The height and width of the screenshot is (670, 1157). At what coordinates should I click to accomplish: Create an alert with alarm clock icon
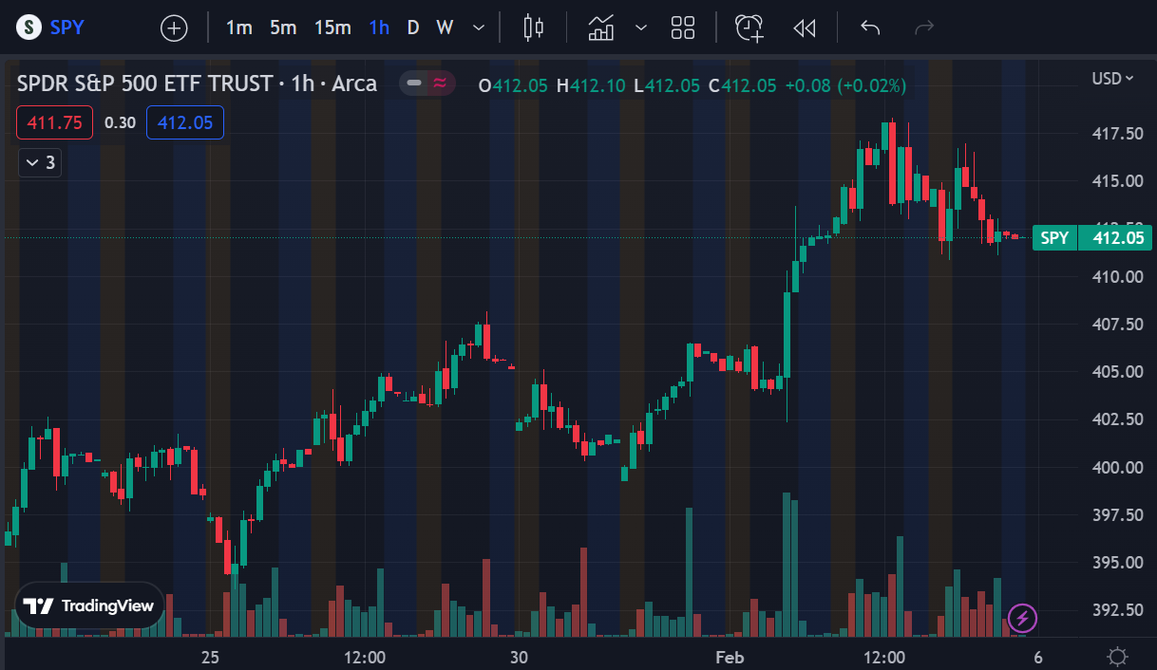tap(750, 28)
